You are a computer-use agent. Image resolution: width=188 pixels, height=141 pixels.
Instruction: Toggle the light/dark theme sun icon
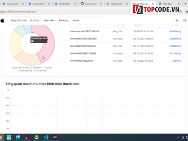[177, 20]
